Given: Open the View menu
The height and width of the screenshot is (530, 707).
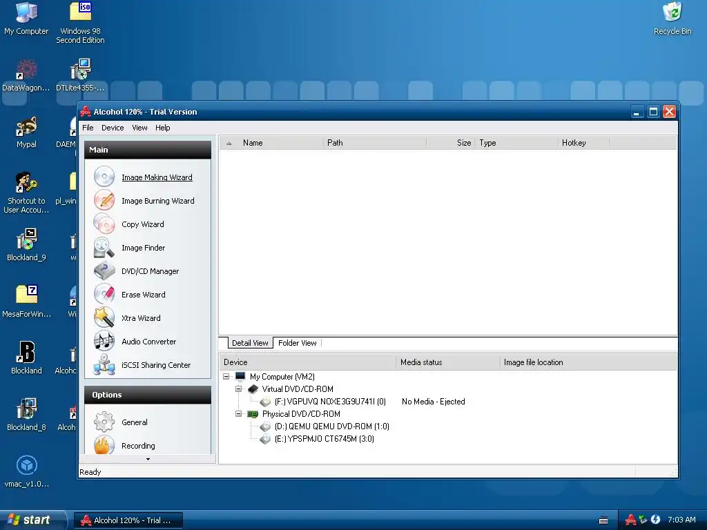Looking at the screenshot, I should [139, 128].
